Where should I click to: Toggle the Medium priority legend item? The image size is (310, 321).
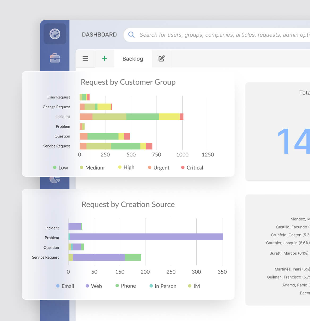tap(92, 168)
